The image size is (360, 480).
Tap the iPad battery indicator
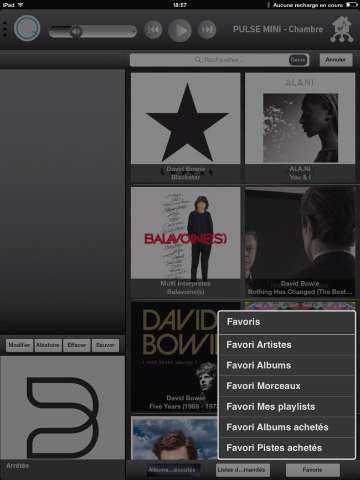351,5
